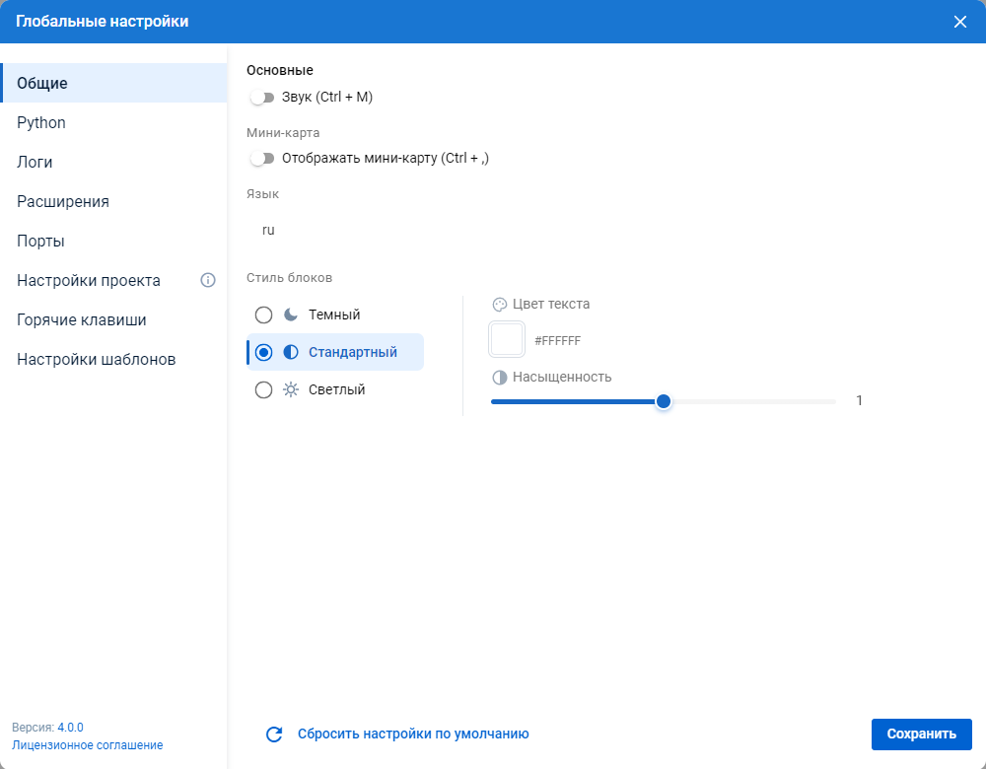Go to the Логи section

tap(113, 163)
